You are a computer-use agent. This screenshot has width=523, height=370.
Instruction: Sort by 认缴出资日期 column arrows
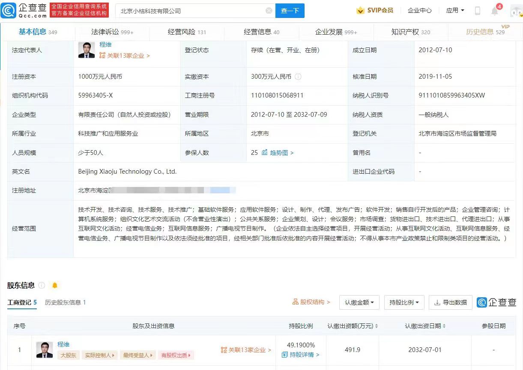[x=444, y=326]
